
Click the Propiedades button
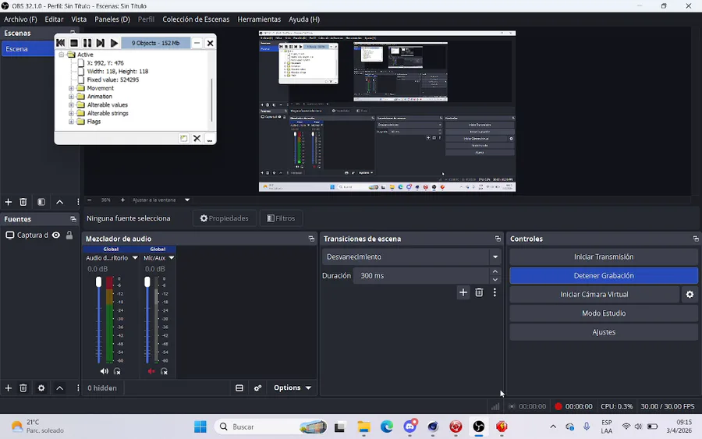[225, 218]
